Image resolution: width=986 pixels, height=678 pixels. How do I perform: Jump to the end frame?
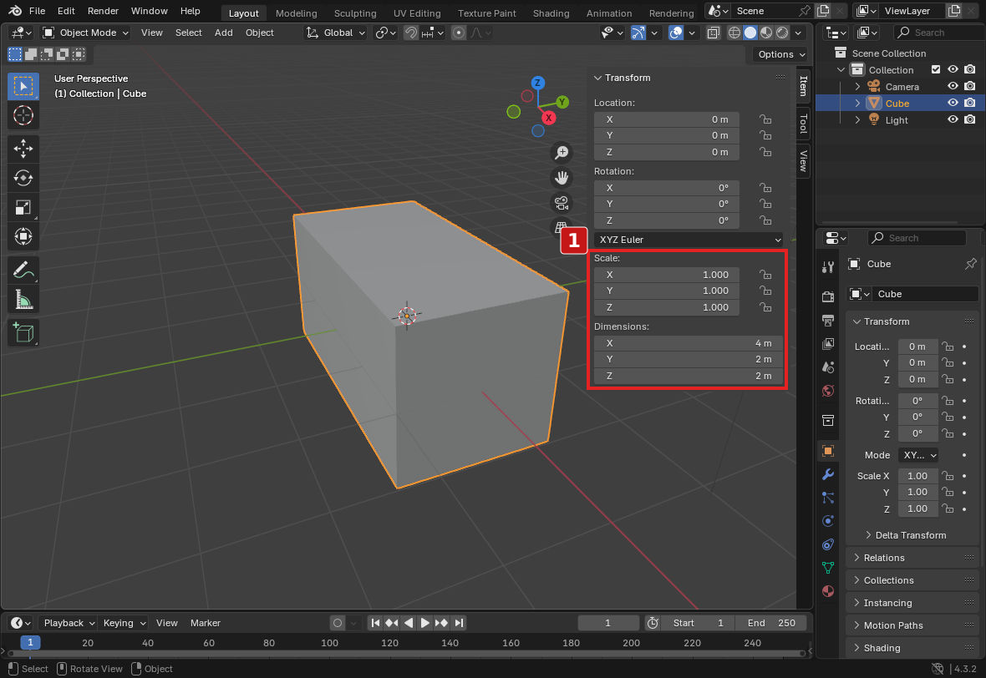tap(459, 623)
